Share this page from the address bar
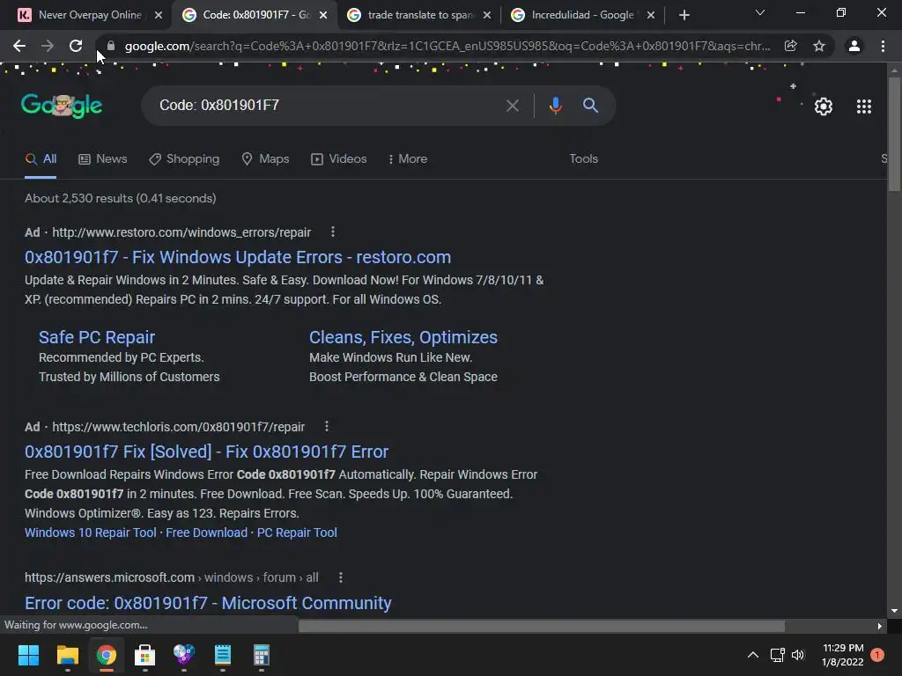Image resolution: width=902 pixels, height=676 pixels. (x=790, y=46)
